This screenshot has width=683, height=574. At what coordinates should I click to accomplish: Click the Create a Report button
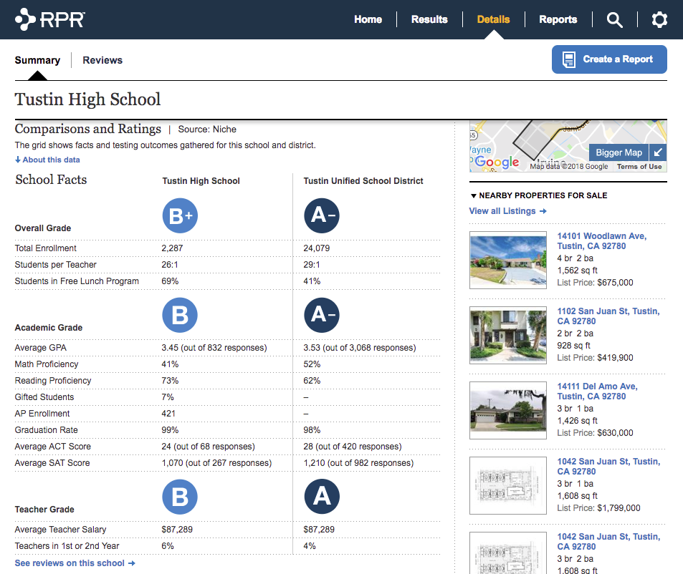[609, 59]
